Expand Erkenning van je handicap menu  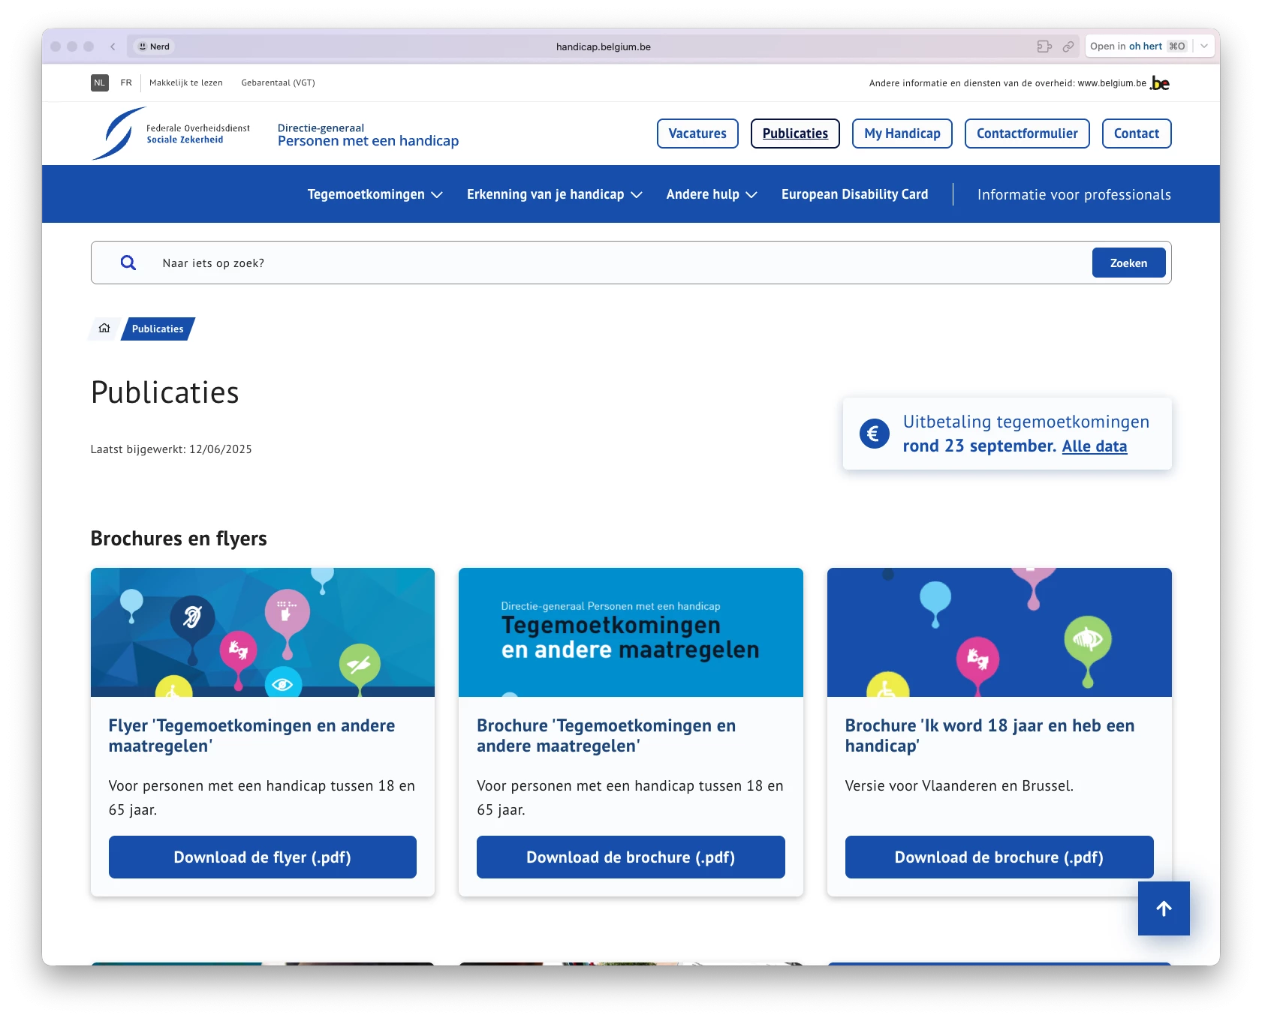(554, 194)
